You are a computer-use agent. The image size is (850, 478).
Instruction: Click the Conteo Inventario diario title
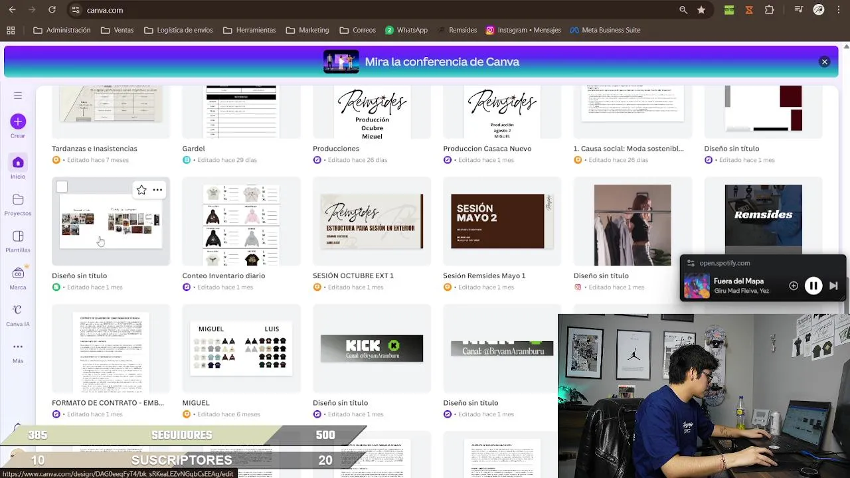tap(224, 276)
